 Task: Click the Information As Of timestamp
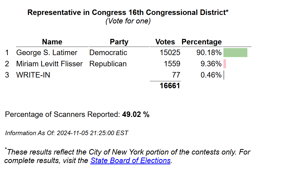click(67, 133)
